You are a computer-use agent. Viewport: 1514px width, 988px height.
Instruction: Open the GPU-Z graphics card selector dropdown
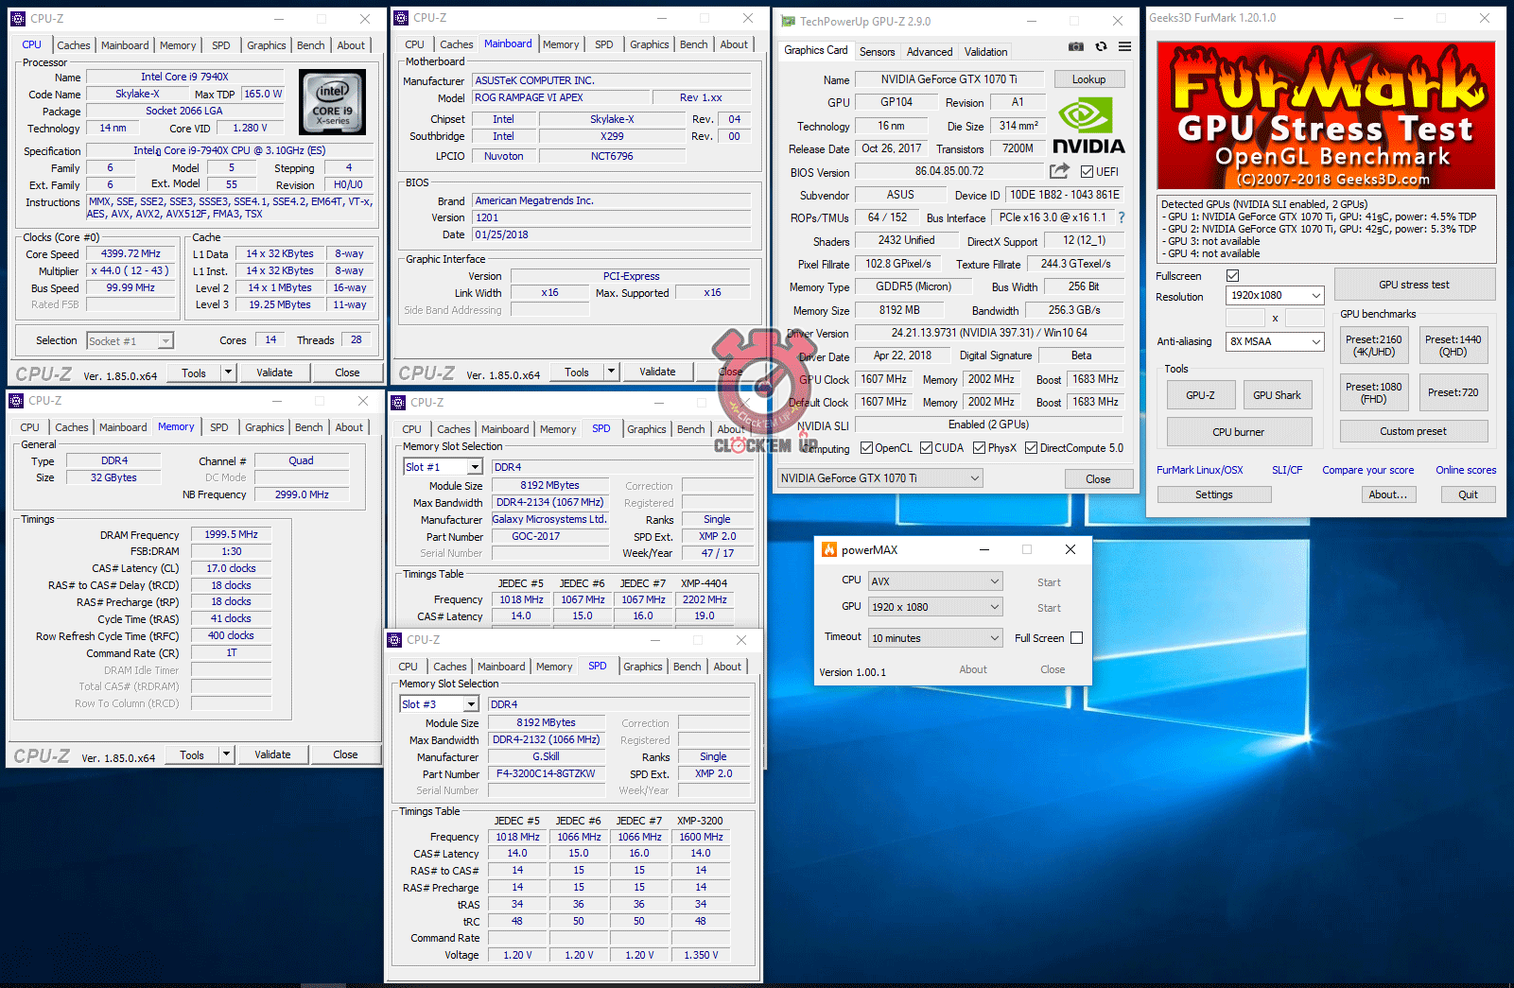point(879,478)
